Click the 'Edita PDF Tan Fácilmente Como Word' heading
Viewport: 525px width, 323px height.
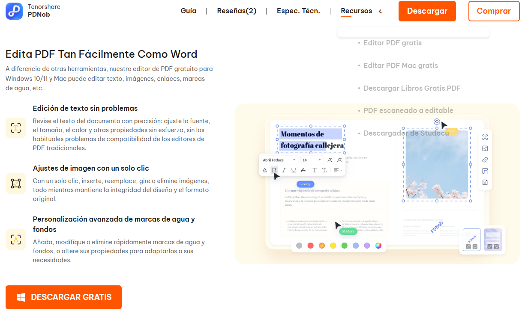(102, 54)
